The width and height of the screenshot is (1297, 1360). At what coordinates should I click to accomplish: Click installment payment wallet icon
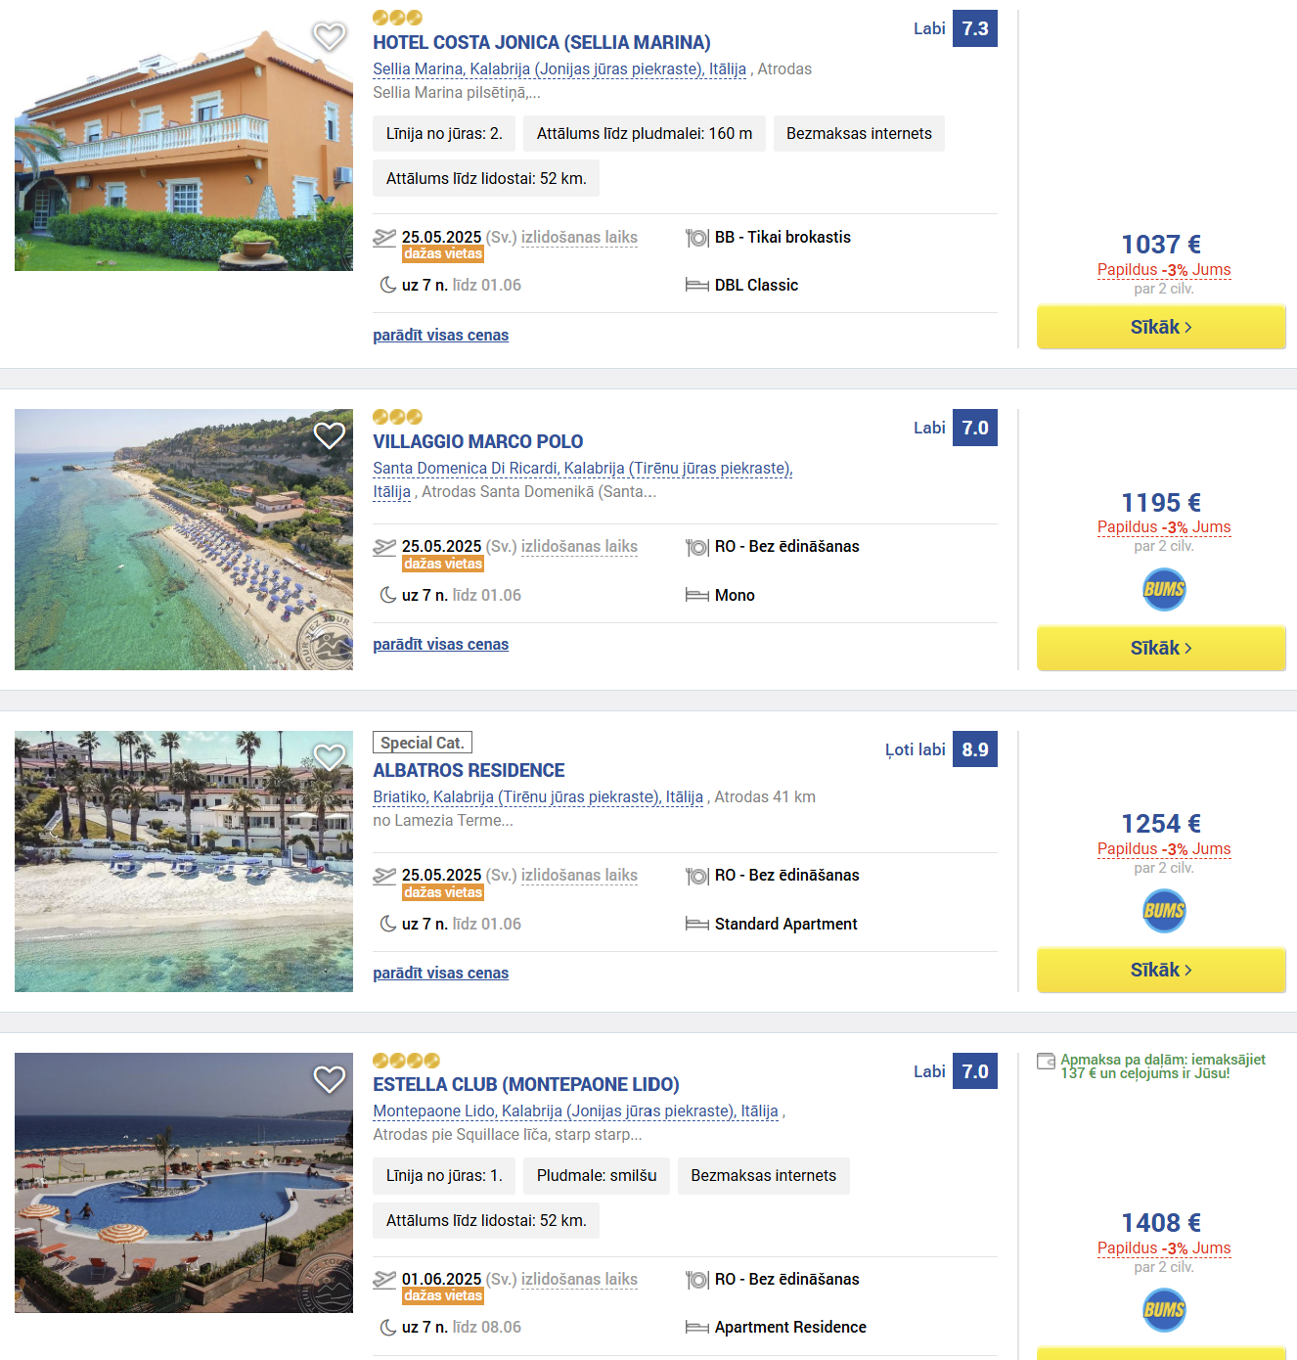[1046, 1061]
